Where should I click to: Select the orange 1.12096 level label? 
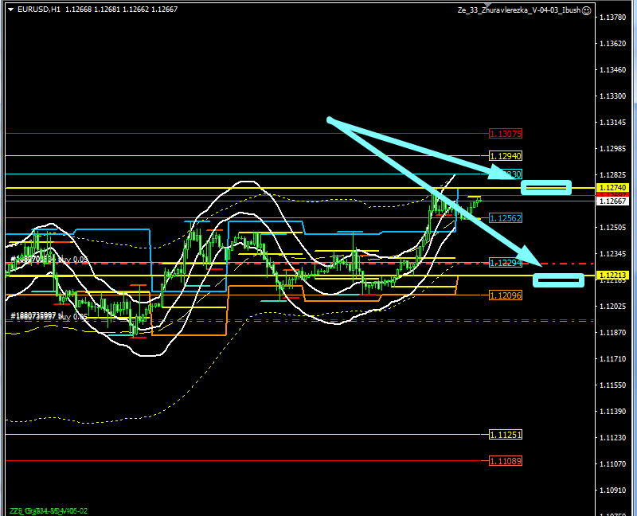pos(506,295)
